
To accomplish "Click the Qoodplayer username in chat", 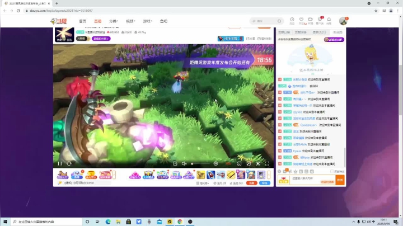I will pos(308,125).
